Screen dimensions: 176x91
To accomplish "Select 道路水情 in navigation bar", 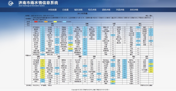I will 106,10.
